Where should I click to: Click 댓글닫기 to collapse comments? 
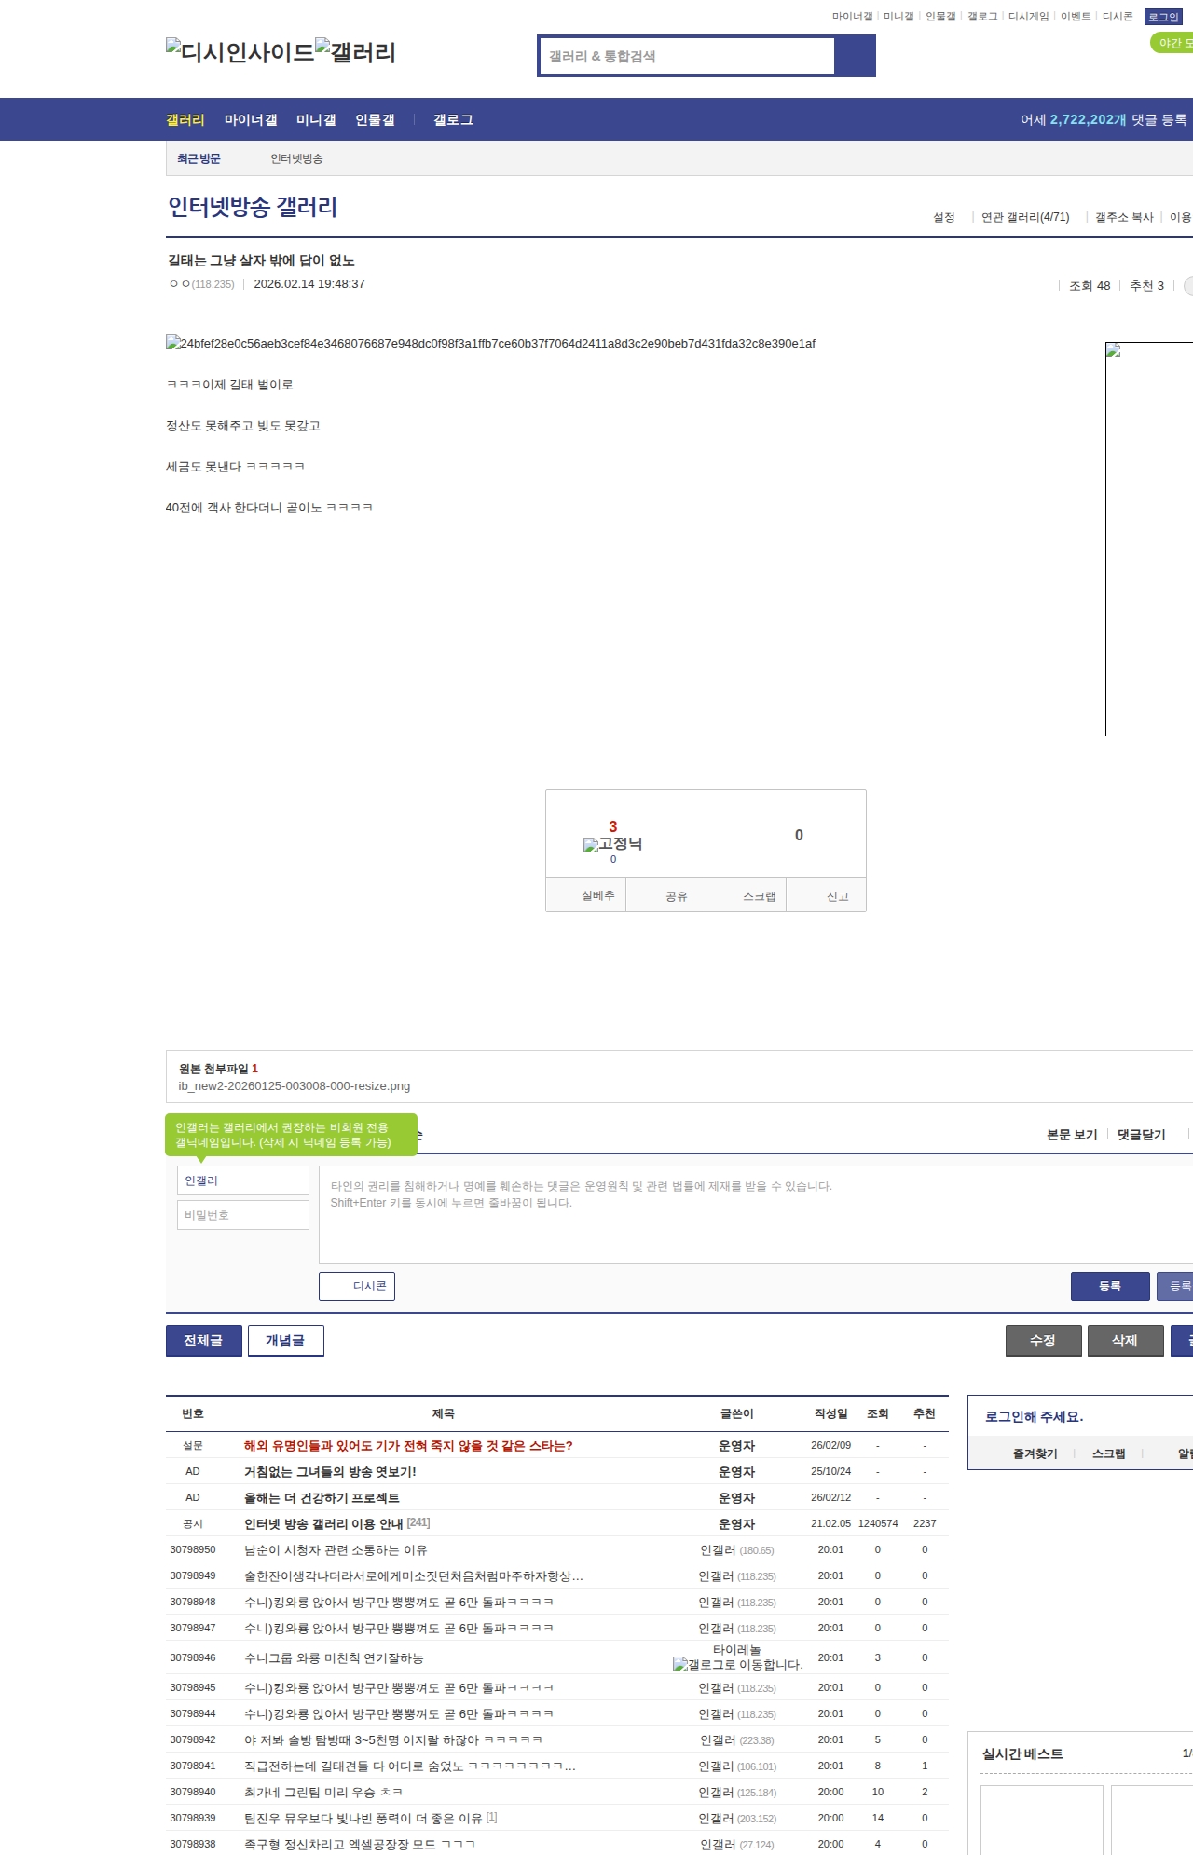point(1142,1135)
